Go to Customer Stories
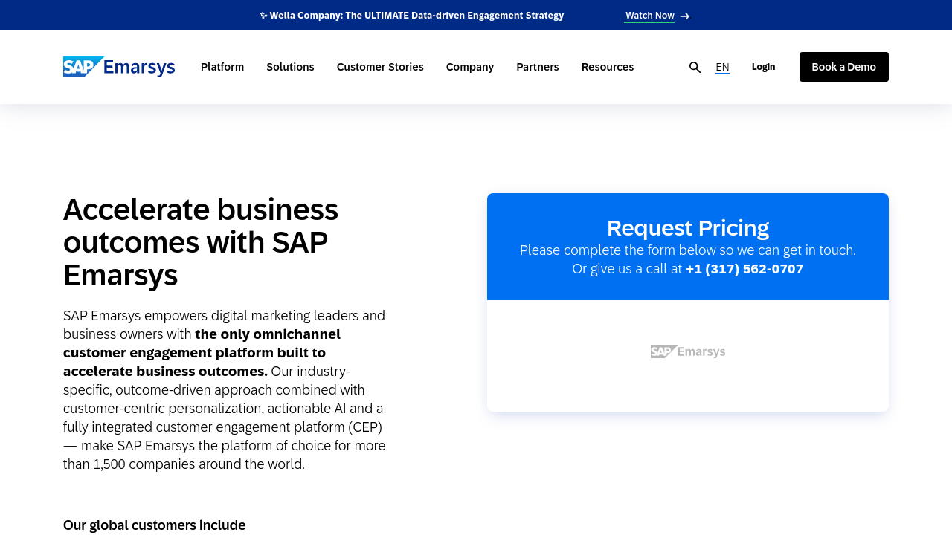 click(x=380, y=67)
